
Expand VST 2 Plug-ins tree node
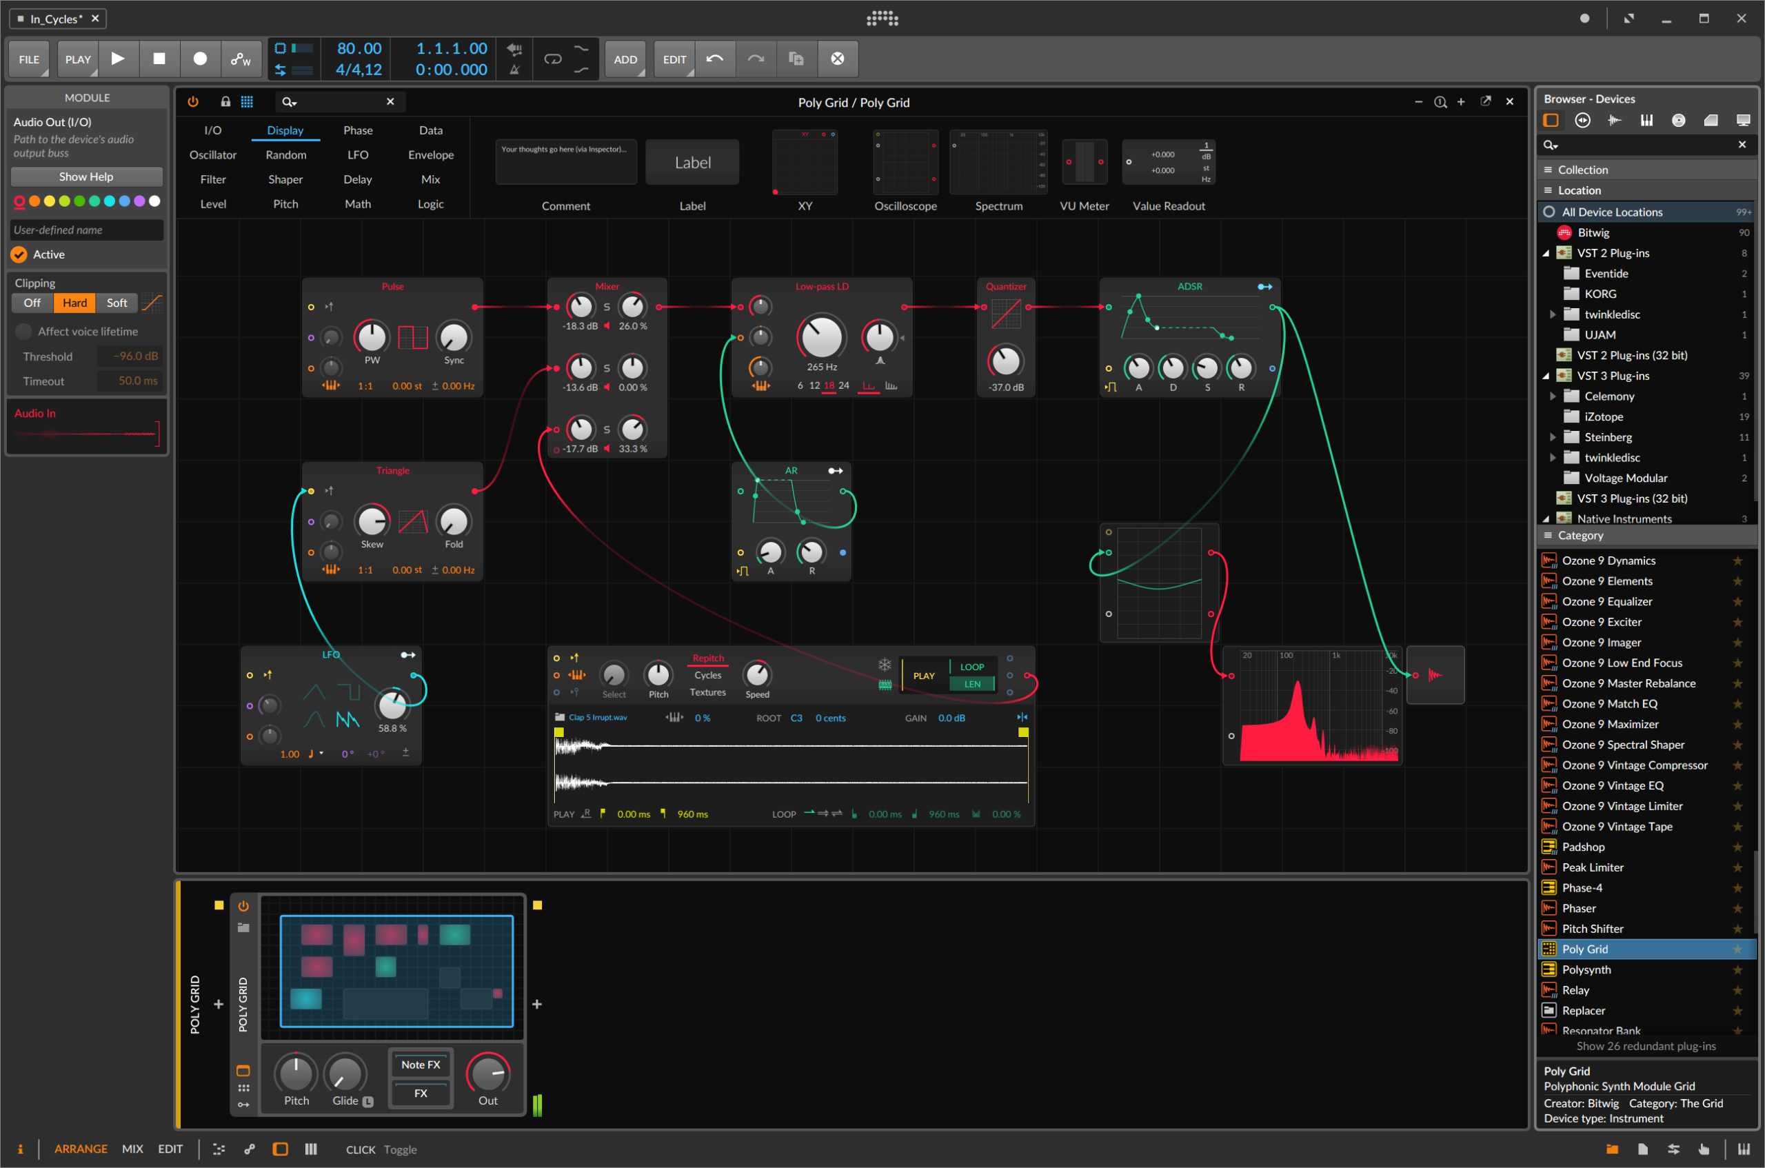tap(1546, 253)
